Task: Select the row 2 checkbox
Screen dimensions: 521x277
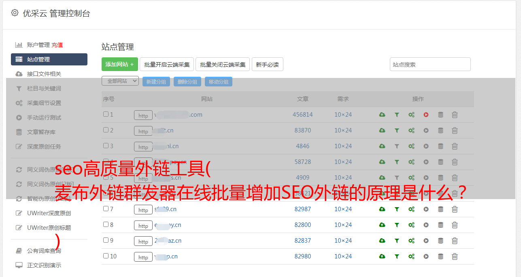Action: pyautogui.click(x=106, y=130)
